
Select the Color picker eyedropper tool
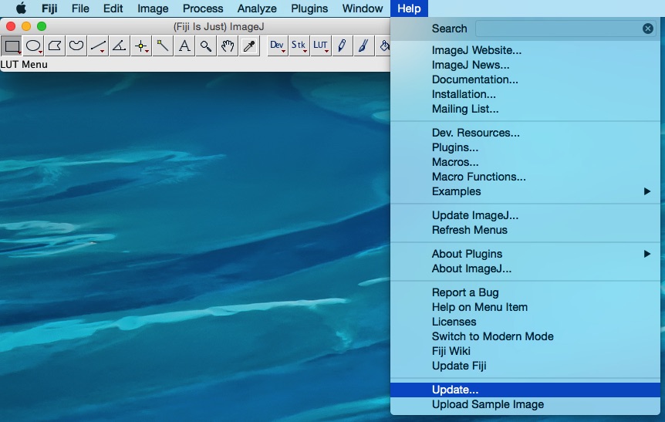(x=249, y=46)
